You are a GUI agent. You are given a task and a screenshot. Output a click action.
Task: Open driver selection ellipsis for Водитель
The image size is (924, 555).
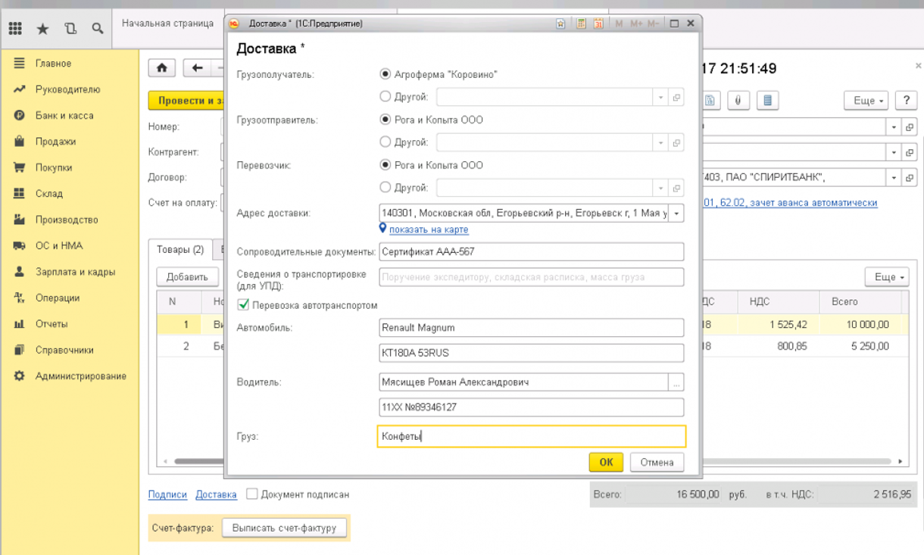(676, 382)
